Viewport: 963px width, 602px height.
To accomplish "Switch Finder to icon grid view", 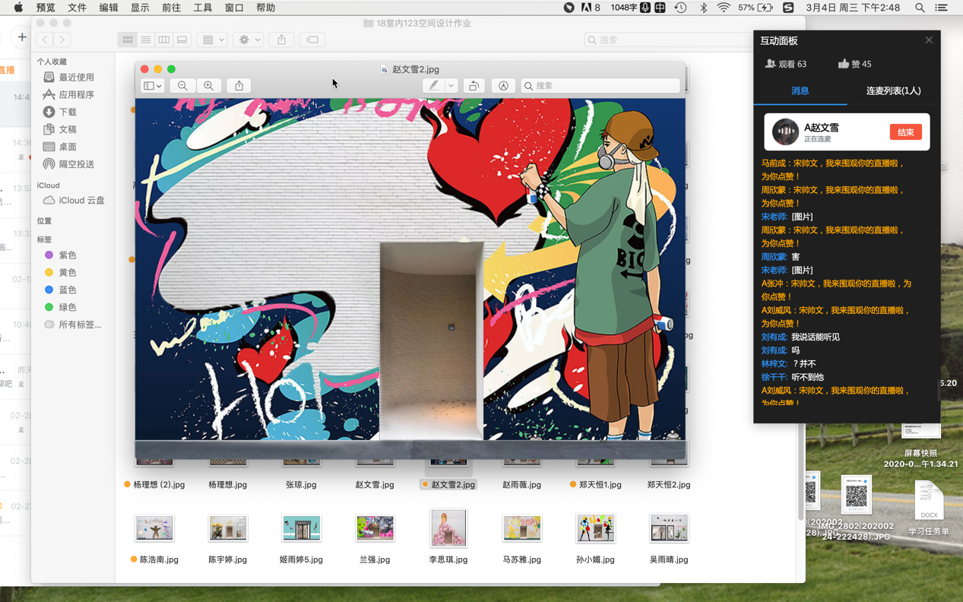I will click(x=128, y=40).
